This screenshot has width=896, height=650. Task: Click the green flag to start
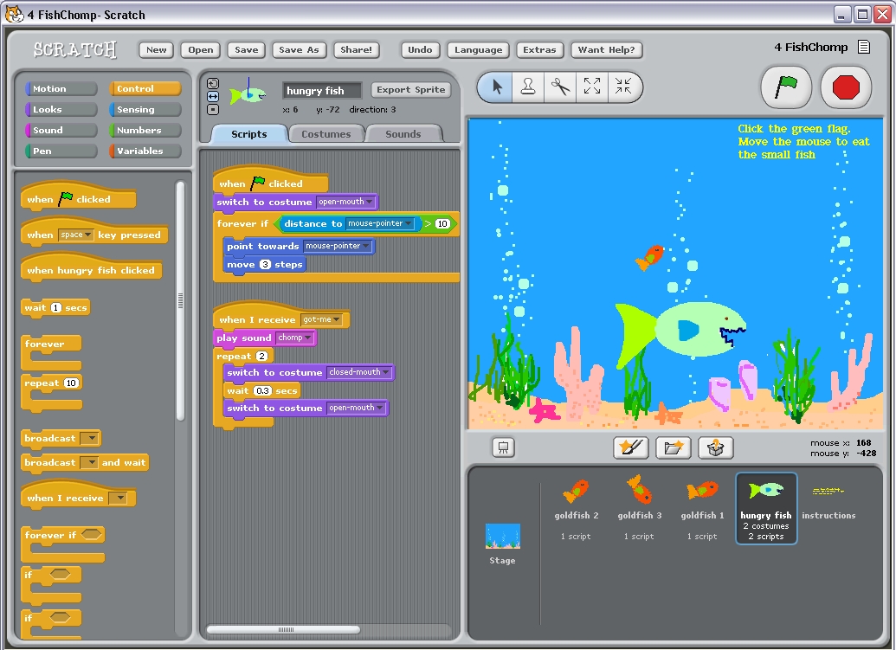tap(785, 87)
